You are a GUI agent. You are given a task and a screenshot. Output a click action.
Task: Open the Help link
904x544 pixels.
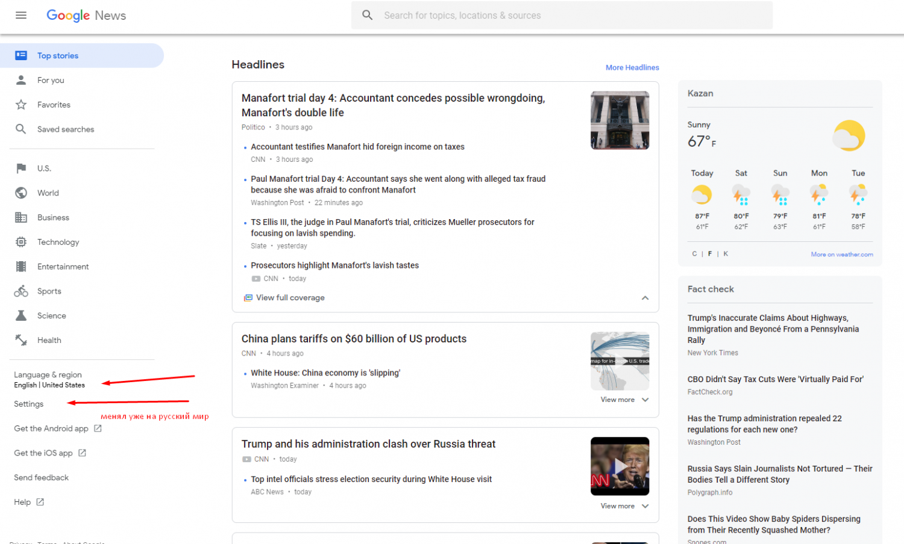(x=29, y=502)
